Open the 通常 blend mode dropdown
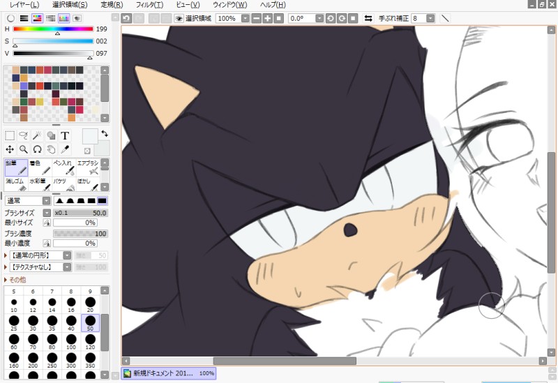Screen dimensions: 558x383 (x=47, y=201)
